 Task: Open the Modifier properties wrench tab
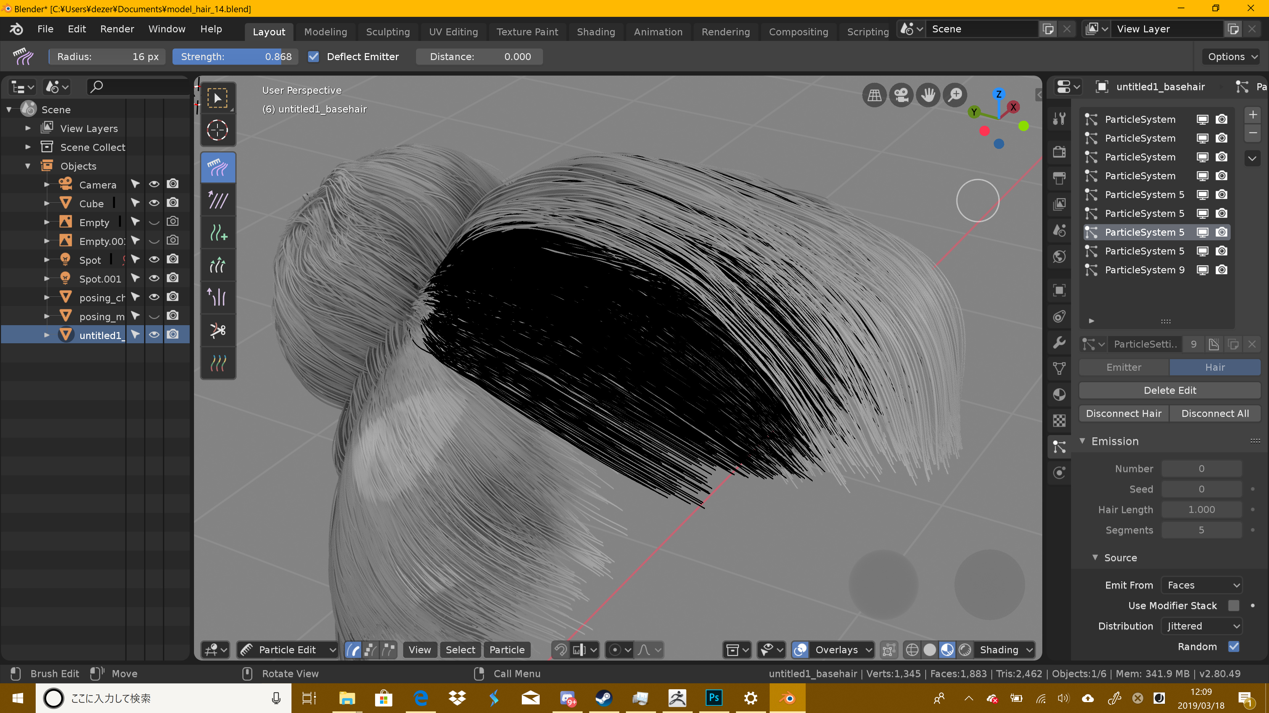click(x=1059, y=342)
